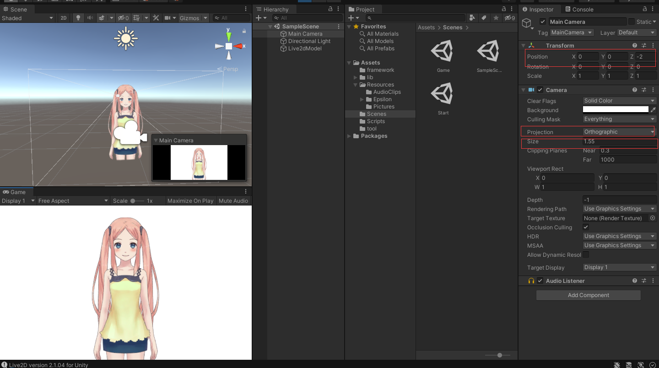Screen dimensions: 659x368
Task: Disable Allow Dynamic Resolution checkbox
Action: (x=586, y=255)
